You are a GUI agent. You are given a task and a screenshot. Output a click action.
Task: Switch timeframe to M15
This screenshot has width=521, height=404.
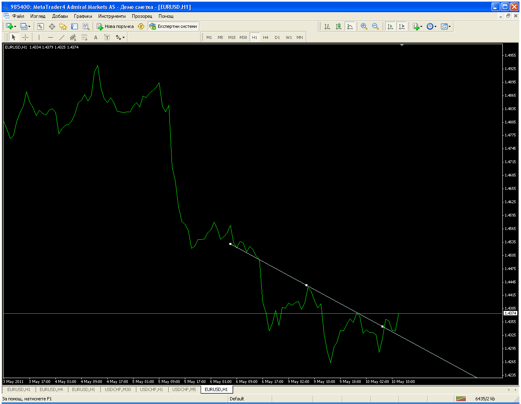coord(231,38)
